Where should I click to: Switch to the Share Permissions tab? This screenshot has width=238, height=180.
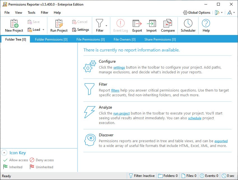[160, 39]
